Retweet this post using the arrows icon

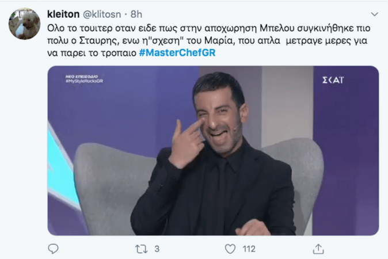[x=141, y=249]
